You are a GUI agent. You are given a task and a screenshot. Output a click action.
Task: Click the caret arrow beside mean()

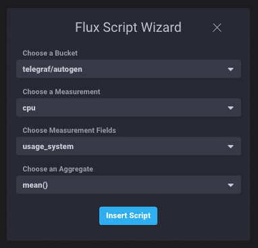point(230,185)
